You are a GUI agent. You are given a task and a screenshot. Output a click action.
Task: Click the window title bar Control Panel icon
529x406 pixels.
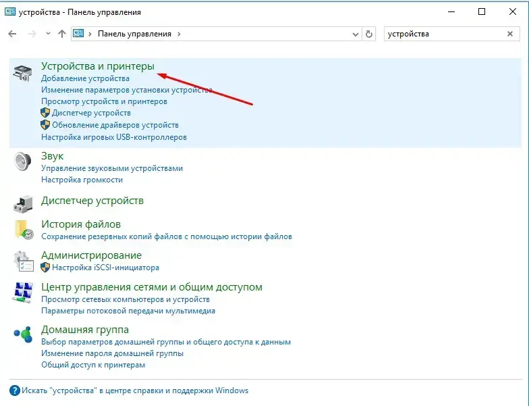pyautogui.click(x=10, y=12)
